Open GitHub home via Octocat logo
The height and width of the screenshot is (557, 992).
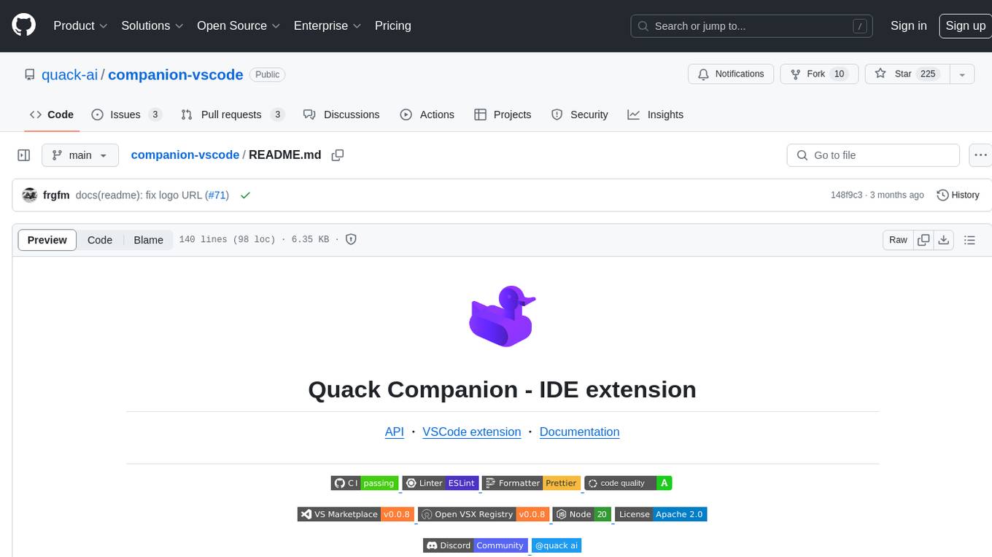click(23, 26)
